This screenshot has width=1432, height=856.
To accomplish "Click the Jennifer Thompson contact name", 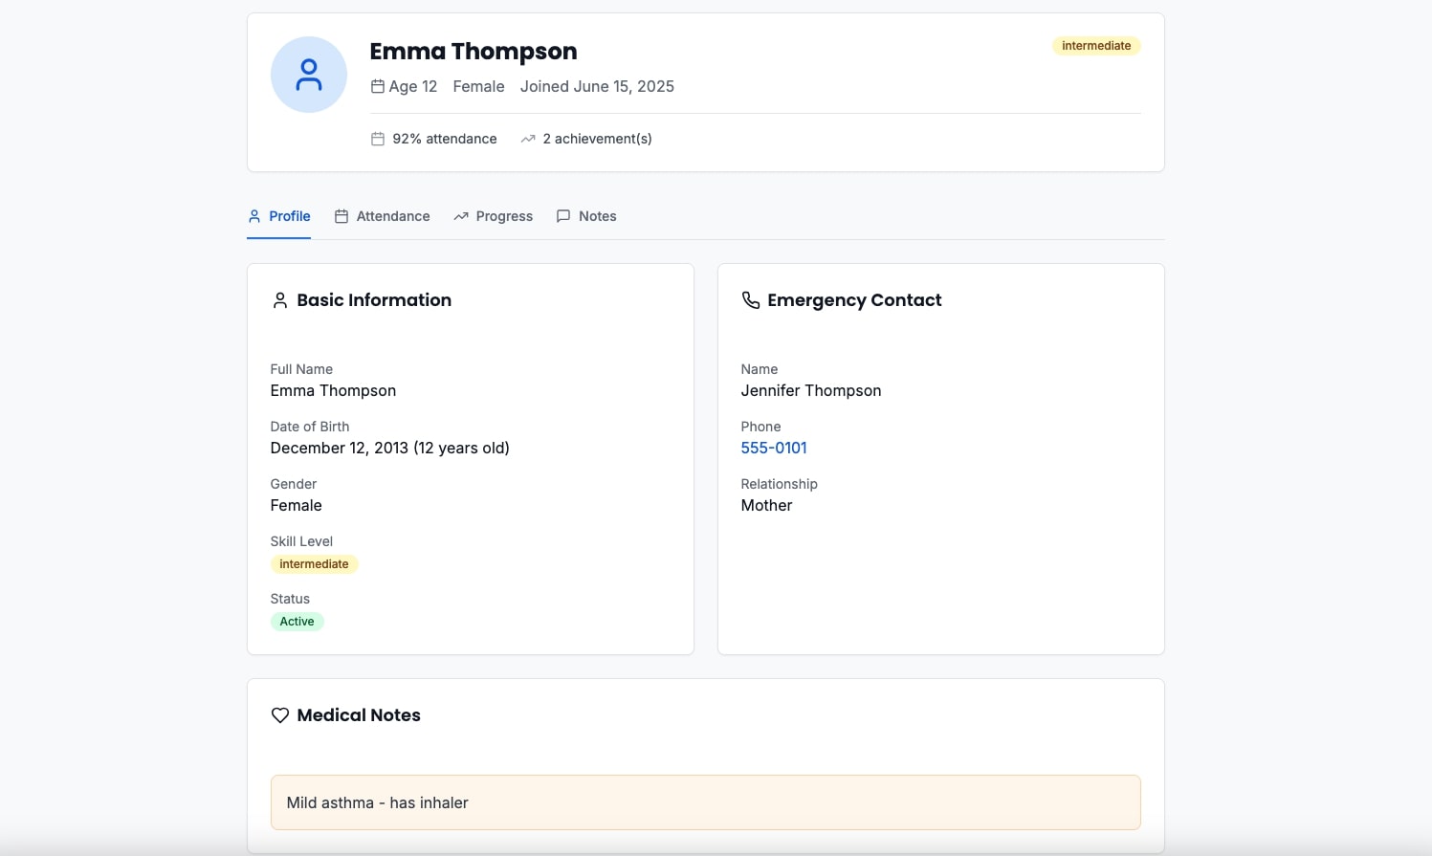I will coord(810,390).
